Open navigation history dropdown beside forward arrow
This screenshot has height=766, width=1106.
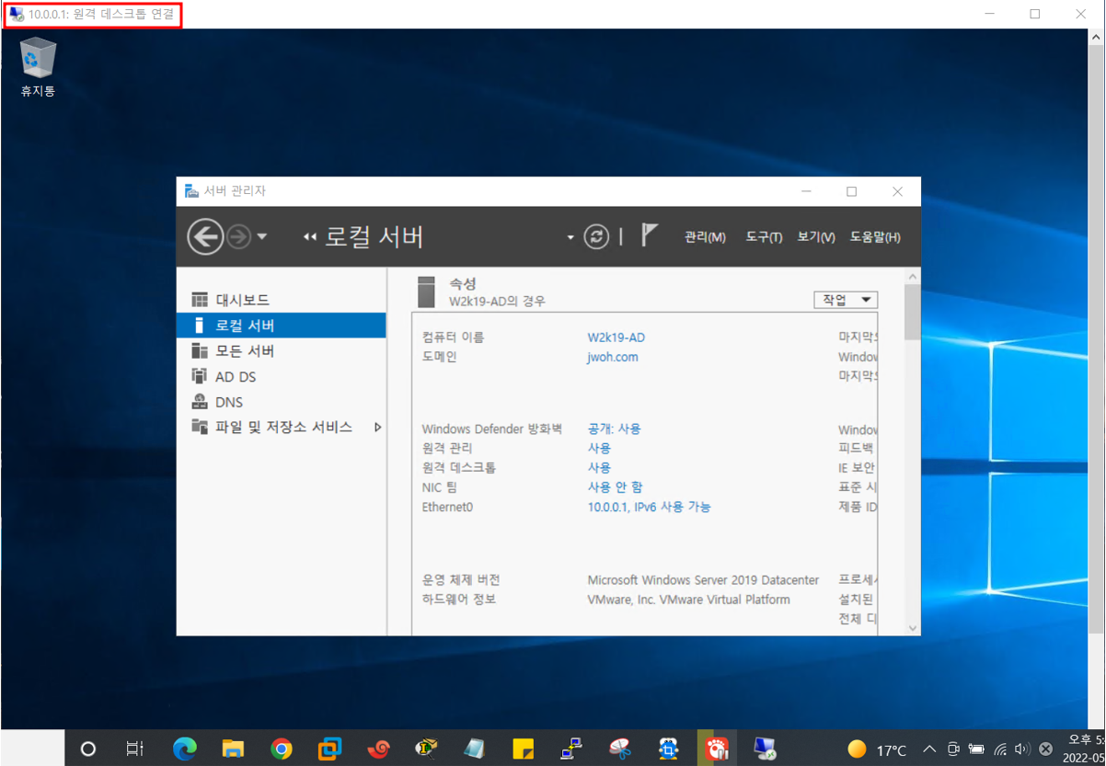click(262, 237)
